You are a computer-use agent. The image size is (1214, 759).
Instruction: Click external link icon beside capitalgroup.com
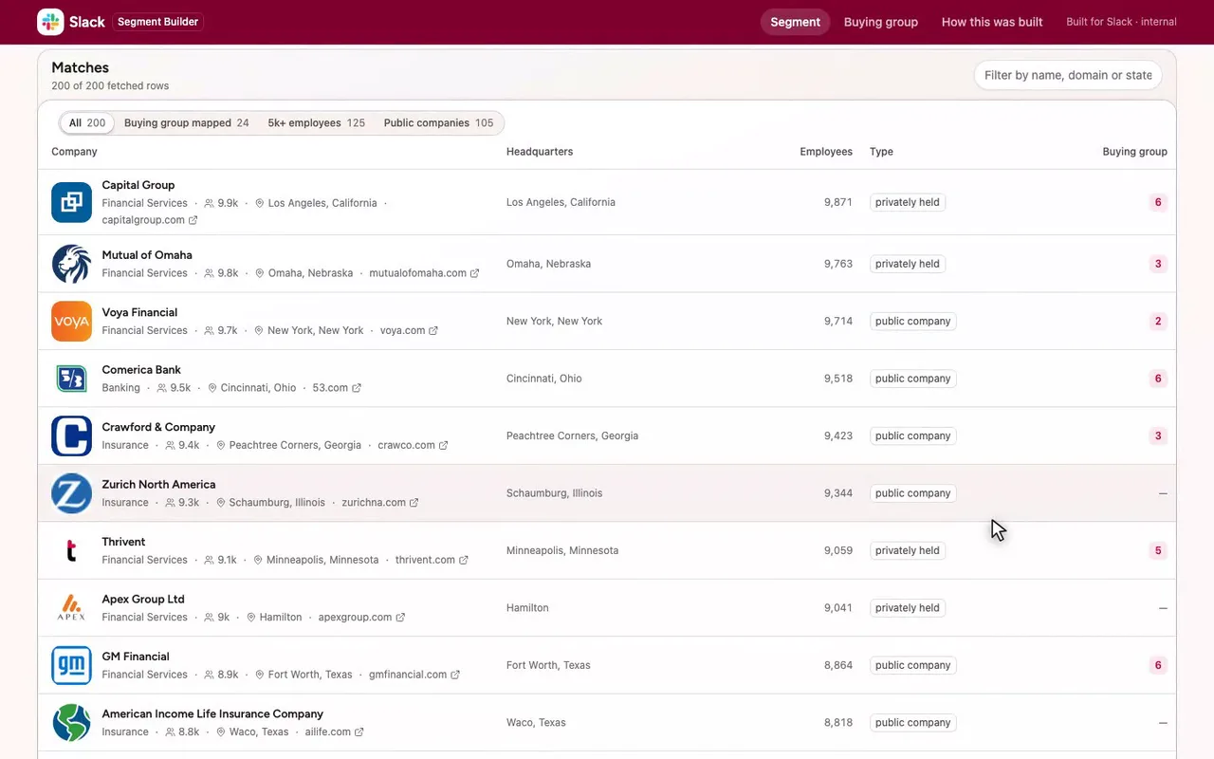click(193, 220)
